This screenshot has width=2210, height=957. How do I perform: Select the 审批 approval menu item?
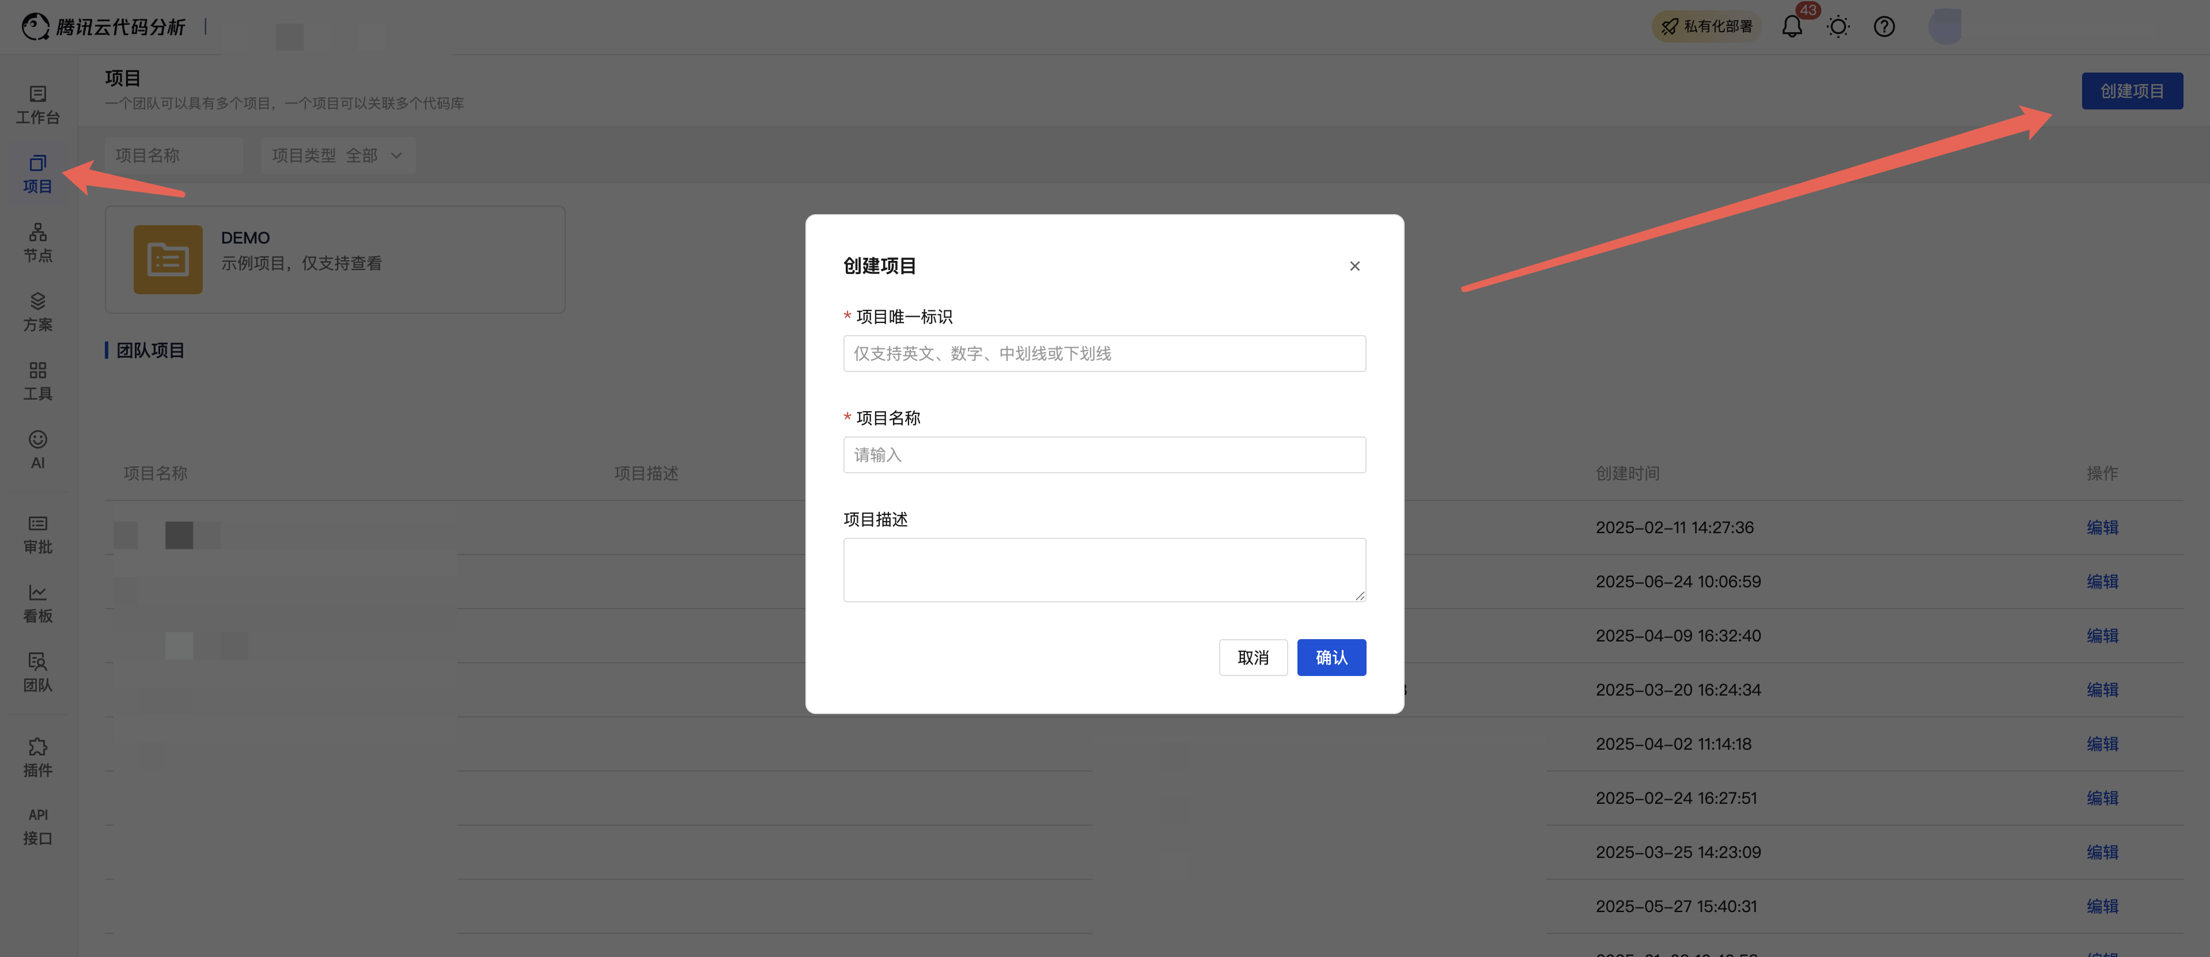[x=38, y=533]
